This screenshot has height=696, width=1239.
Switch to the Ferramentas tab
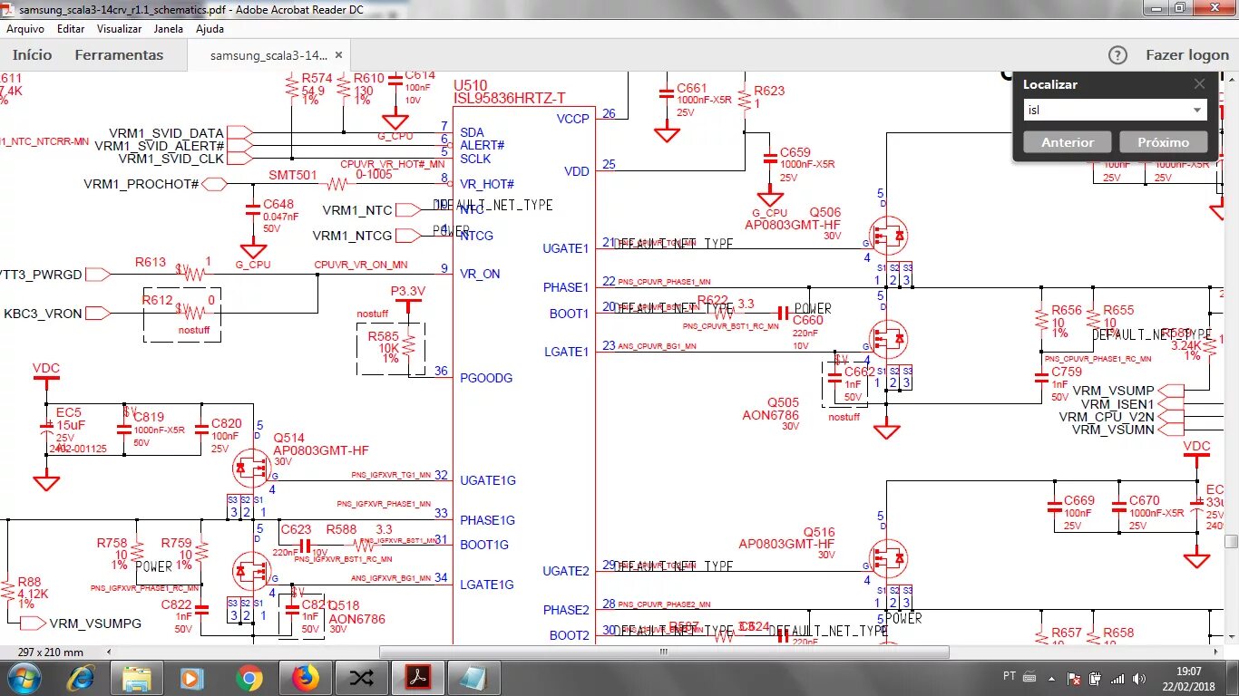click(119, 55)
